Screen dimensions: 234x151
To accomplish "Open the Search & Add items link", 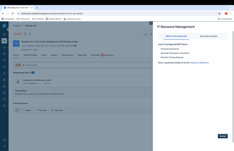I will click(200, 63).
